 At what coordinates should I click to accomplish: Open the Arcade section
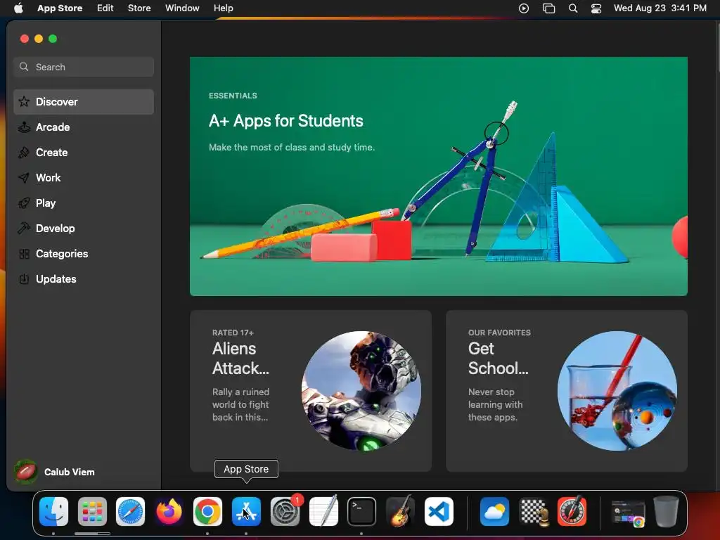[84, 127]
